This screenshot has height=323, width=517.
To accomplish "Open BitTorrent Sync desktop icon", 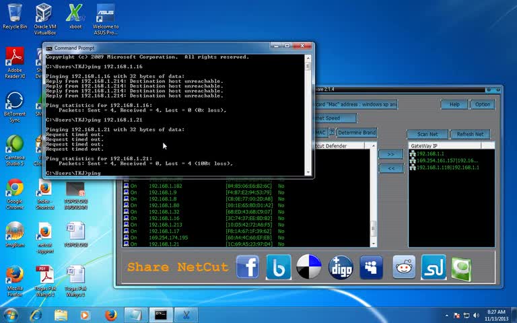I will [15, 107].
